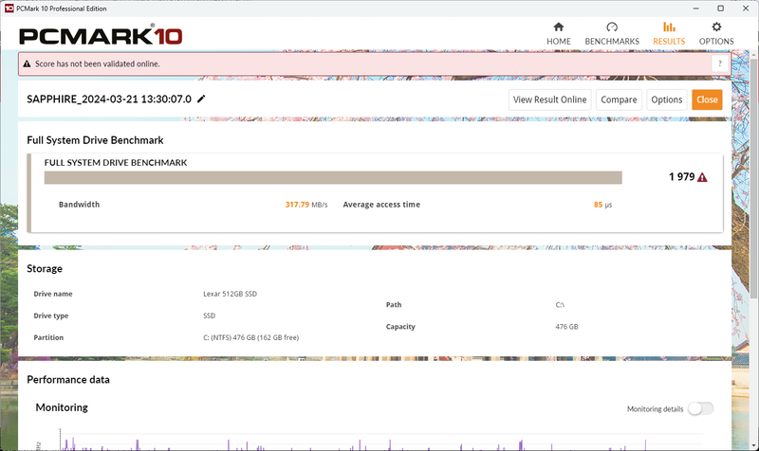Viewport: 759px width, 451px height.
Task: Click the Monitoring heading
Action: [62, 407]
